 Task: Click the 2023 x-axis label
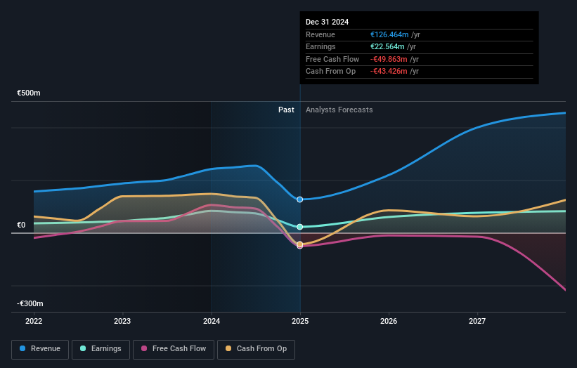coord(122,321)
